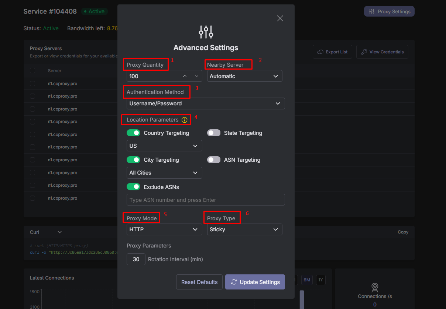Enable the State Targeting switch

click(x=214, y=133)
